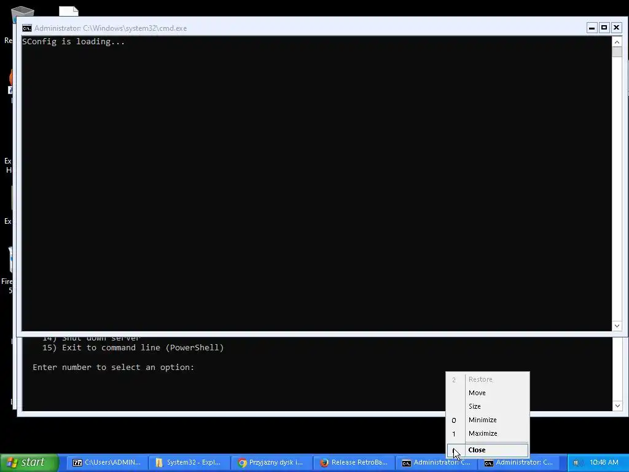Image resolution: width=629 pixels, height=472 pixels.
Task: Close the front cmd.exe window
Action: [617, 28]
